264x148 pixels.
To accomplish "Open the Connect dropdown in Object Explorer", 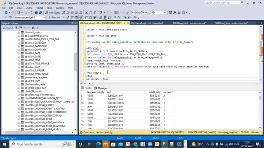I will coord(8,28).
